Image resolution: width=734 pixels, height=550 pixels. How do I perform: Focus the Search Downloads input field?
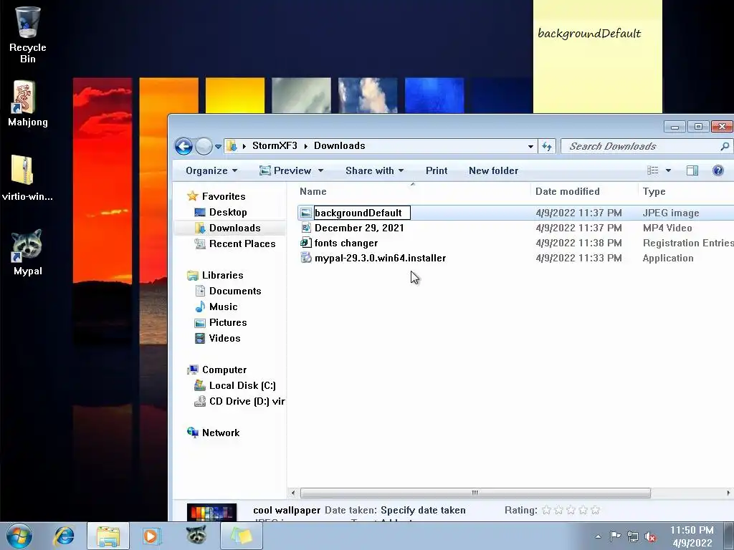coord(646,146)
